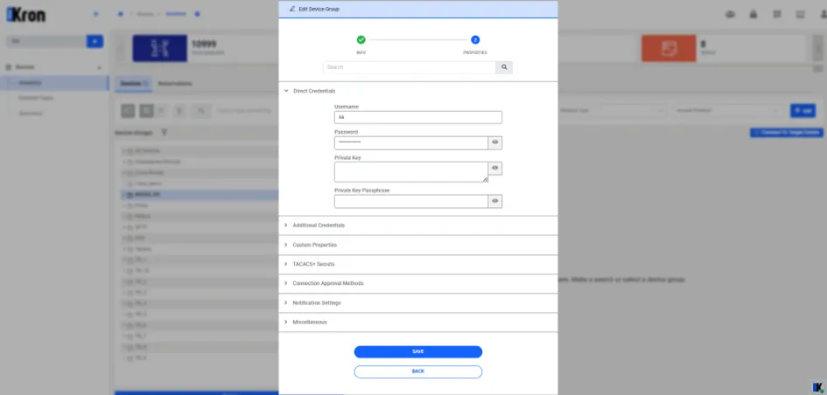Click the BACK button
This screenshot has height=395, width=827.
click(x=418, y=371)
